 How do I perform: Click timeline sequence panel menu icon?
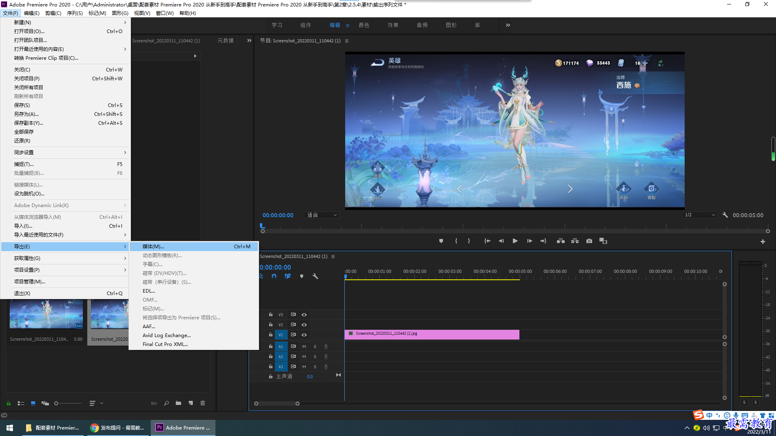333,257
